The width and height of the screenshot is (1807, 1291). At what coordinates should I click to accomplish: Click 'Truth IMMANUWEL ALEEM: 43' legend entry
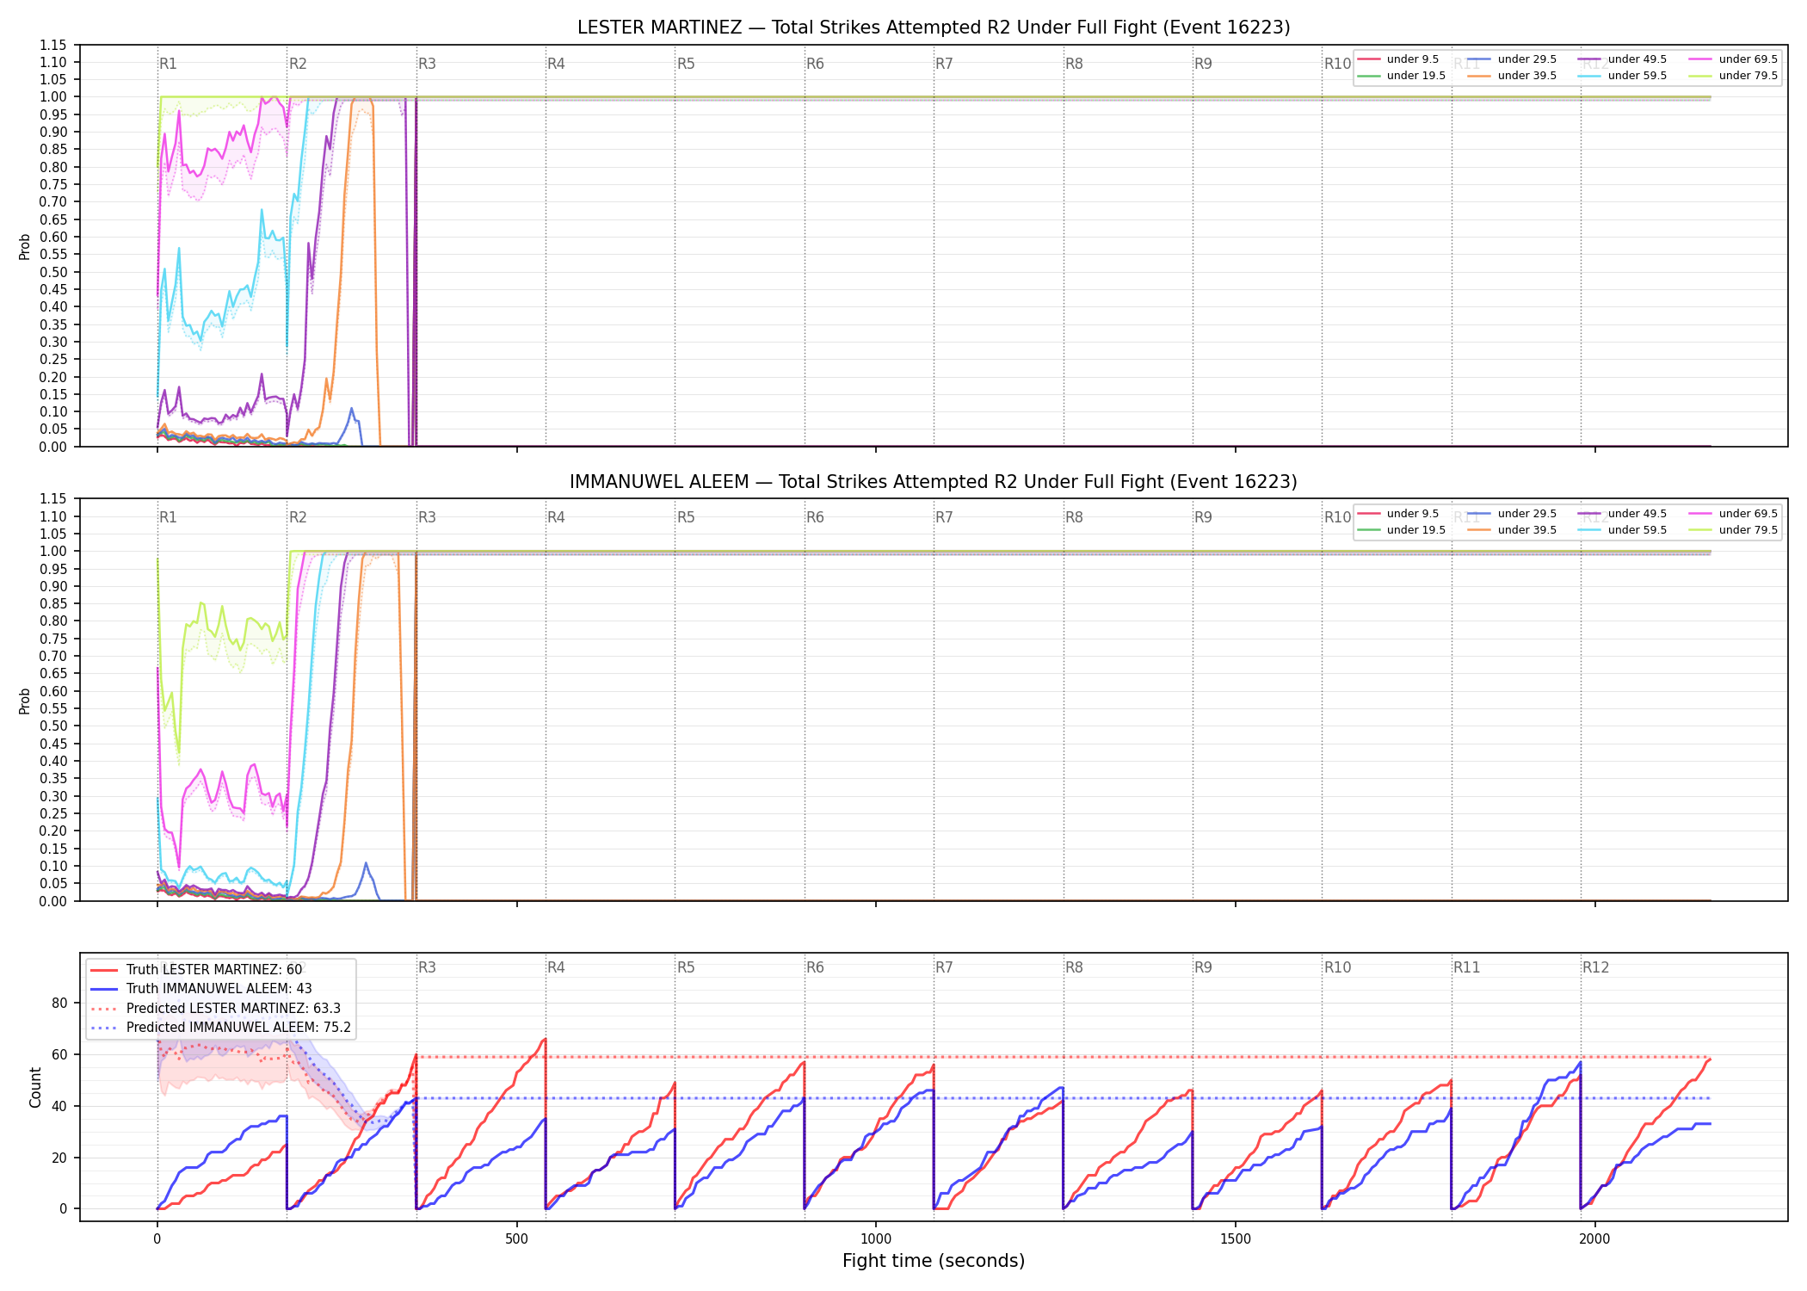coord(201,989)
